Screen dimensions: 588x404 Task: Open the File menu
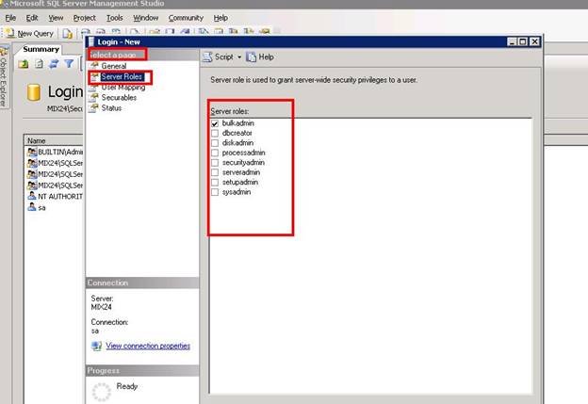10,18
